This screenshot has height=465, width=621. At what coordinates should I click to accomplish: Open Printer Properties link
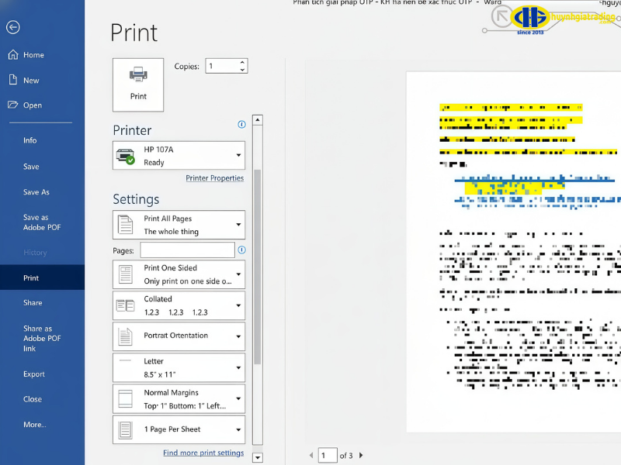click(x=214, y=178)
